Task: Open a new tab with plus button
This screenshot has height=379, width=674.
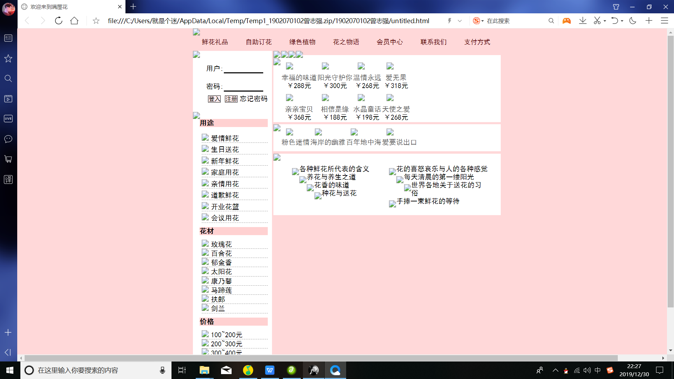Action: pos(133,6)
